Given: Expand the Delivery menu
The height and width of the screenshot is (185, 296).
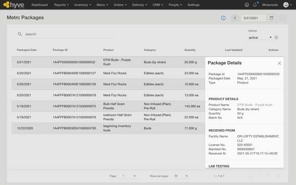Looking at the screenshot, I should pos(140,5).
